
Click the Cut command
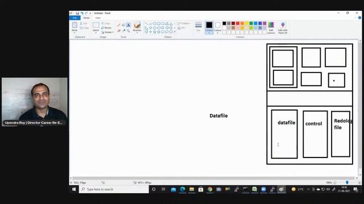click(x=84, y=23)
